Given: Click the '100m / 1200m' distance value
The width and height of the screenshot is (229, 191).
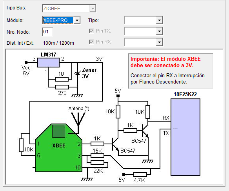Looking at the screenshot, I should coord(58,43).
